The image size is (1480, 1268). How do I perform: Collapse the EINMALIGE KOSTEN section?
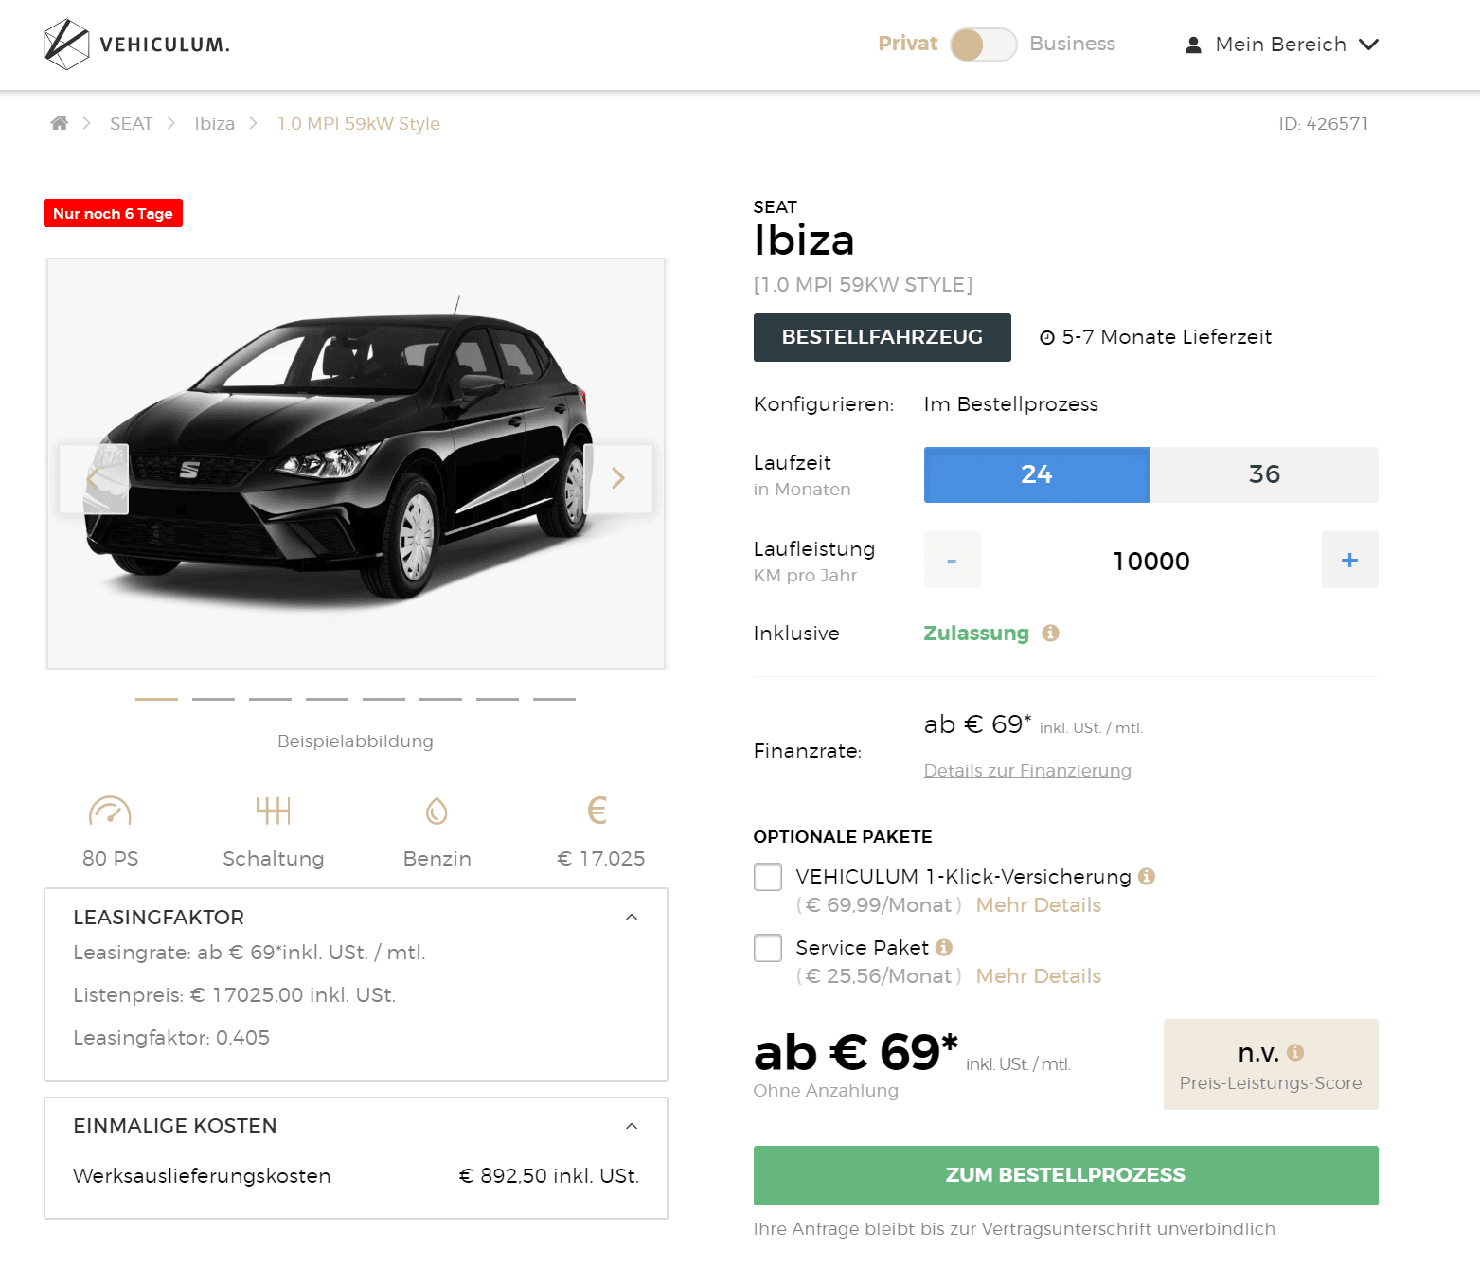tap(632, 1126)
